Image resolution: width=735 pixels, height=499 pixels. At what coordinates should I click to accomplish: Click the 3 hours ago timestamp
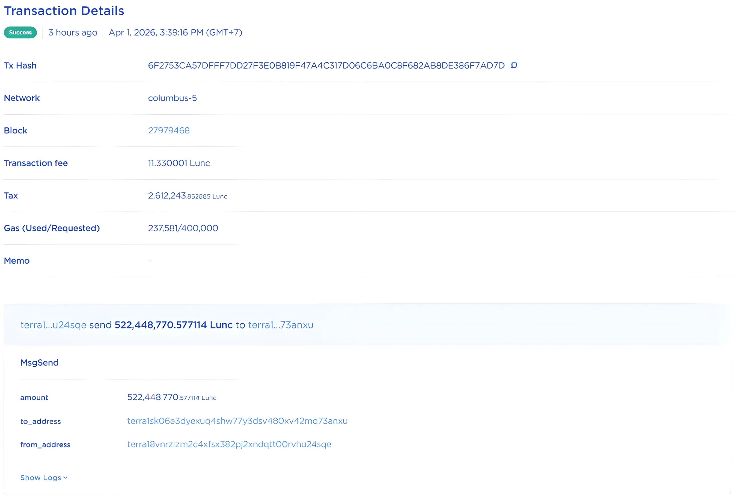(x=72, y=32)
